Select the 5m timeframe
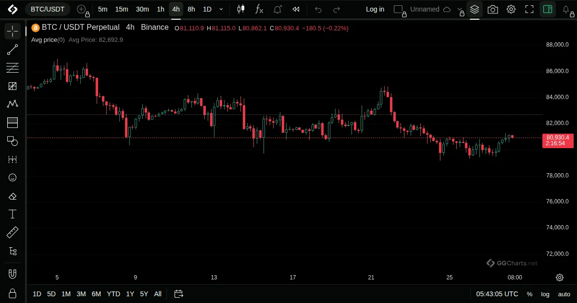Viewport: 577px width, 303px height. point(102,9)
